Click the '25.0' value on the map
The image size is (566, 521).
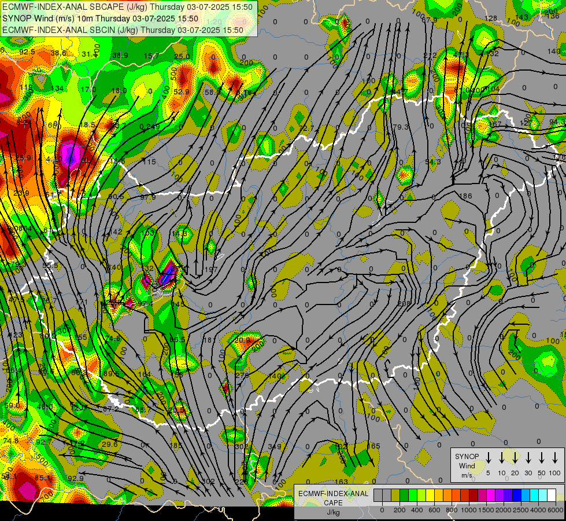pos(182,56)
